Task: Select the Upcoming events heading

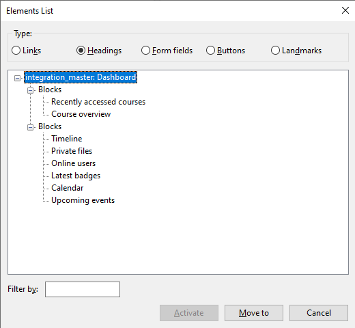Action: 83,200
